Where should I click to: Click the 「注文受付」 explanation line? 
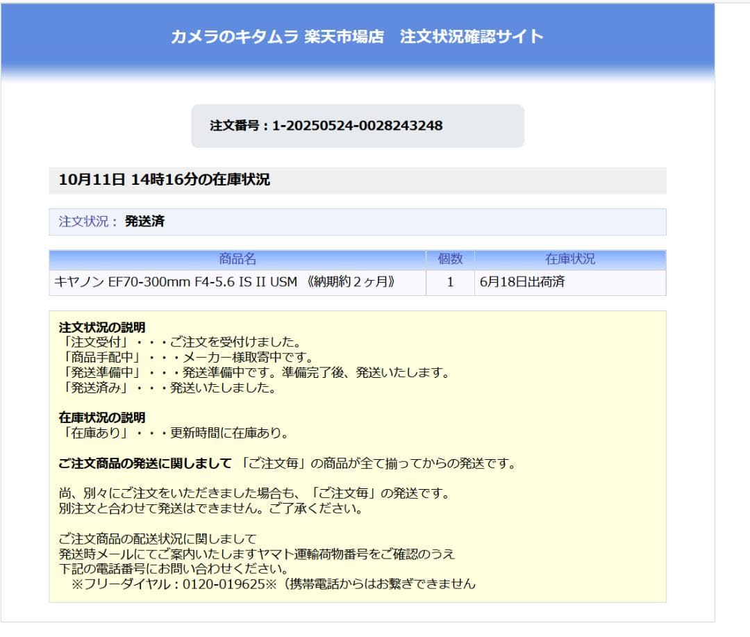[179, 342]
